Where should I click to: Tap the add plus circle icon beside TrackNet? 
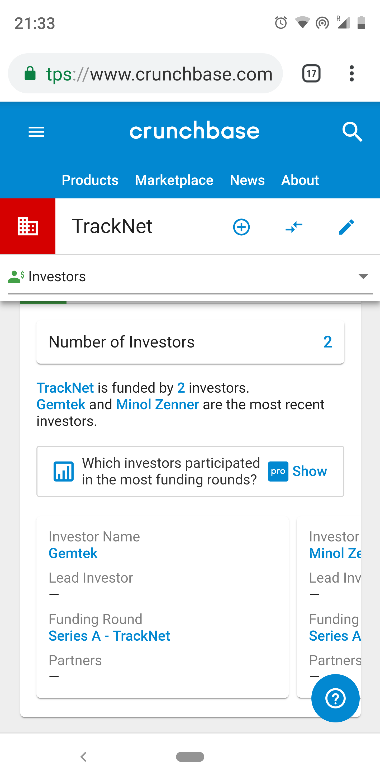(241, 227)
